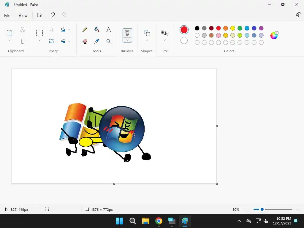Select the Color picker eyedropper tool

coord(97,41)
